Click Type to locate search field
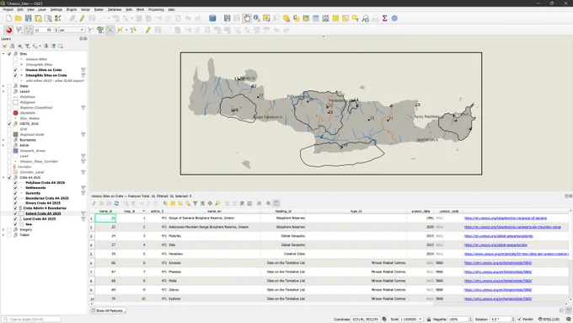573x323 pixels. 31,320
